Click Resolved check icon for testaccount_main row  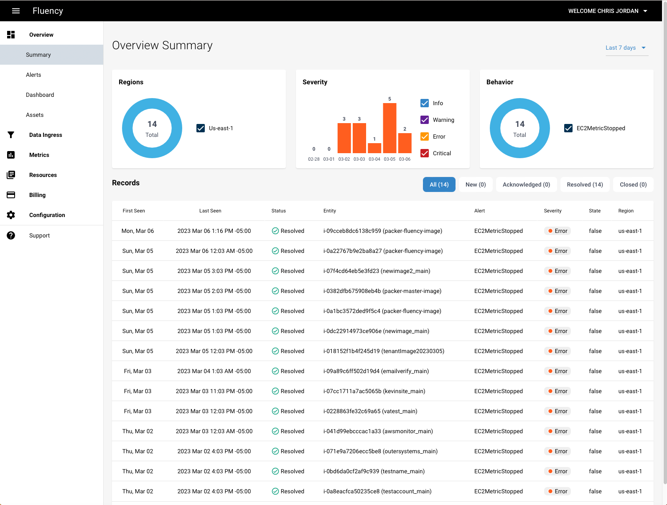(275, 491)
